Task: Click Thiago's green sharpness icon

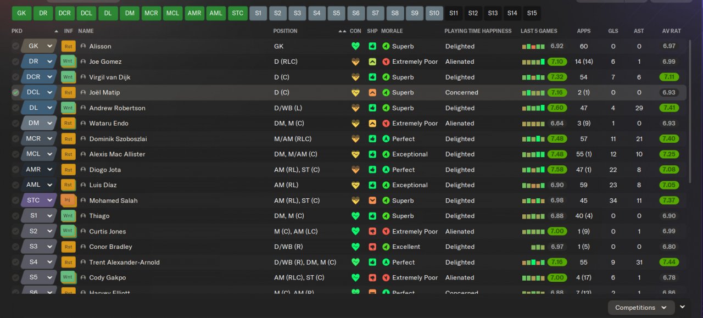Action: pyautogui.click(x=372, y=216)
